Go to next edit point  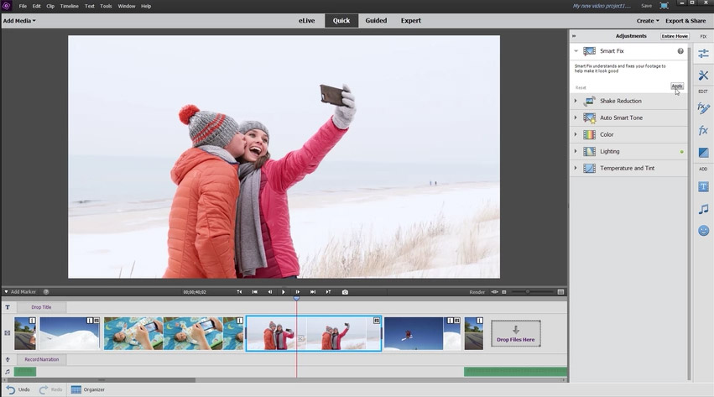point(313,292)
